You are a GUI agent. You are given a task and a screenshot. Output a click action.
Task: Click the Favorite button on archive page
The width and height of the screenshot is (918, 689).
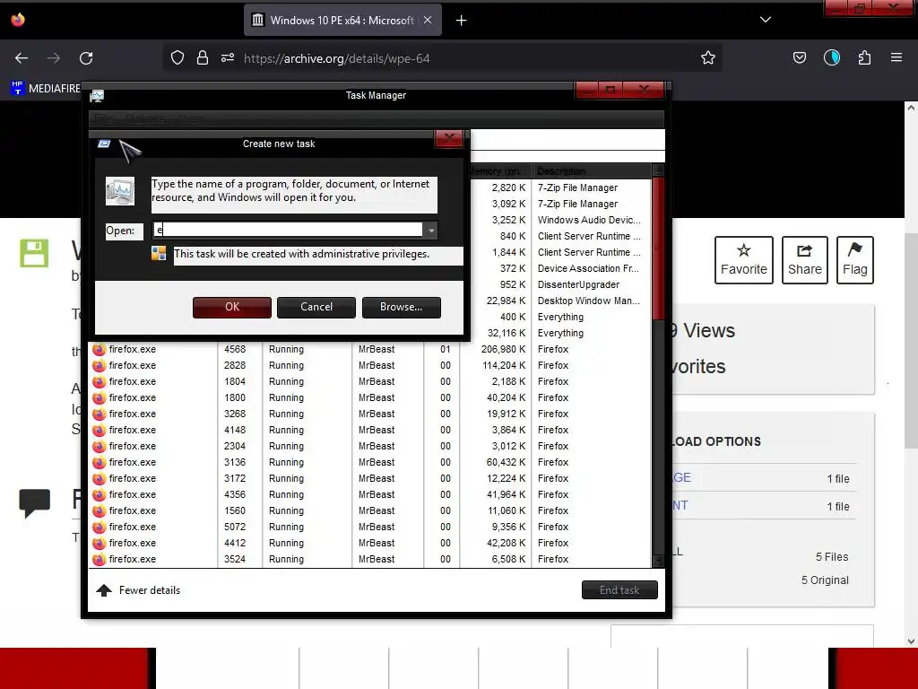point(743,260)
